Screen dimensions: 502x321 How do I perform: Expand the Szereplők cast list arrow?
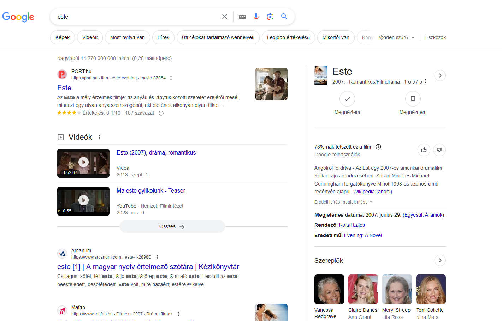click(x=440, y=260)
